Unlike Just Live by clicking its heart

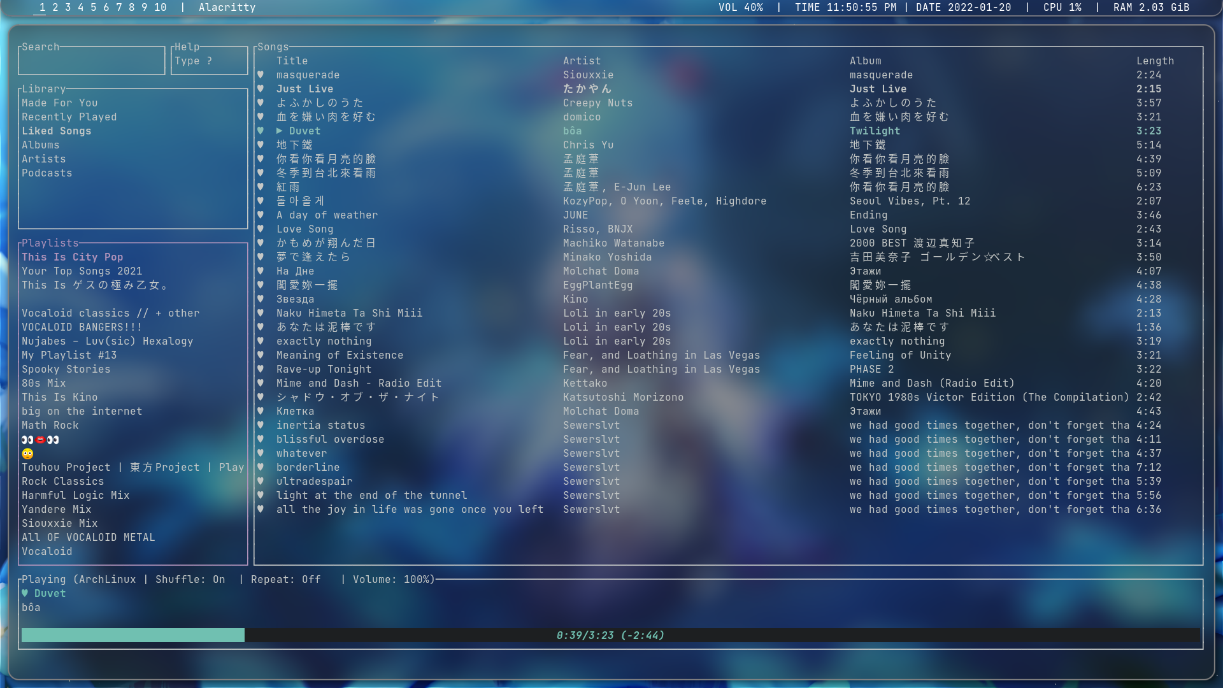[261, 89]
